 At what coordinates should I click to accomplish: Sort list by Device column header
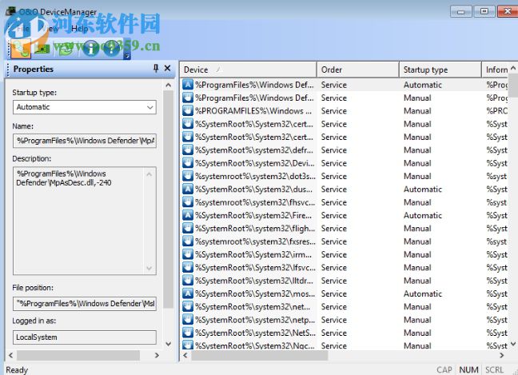tap(248, 70)
